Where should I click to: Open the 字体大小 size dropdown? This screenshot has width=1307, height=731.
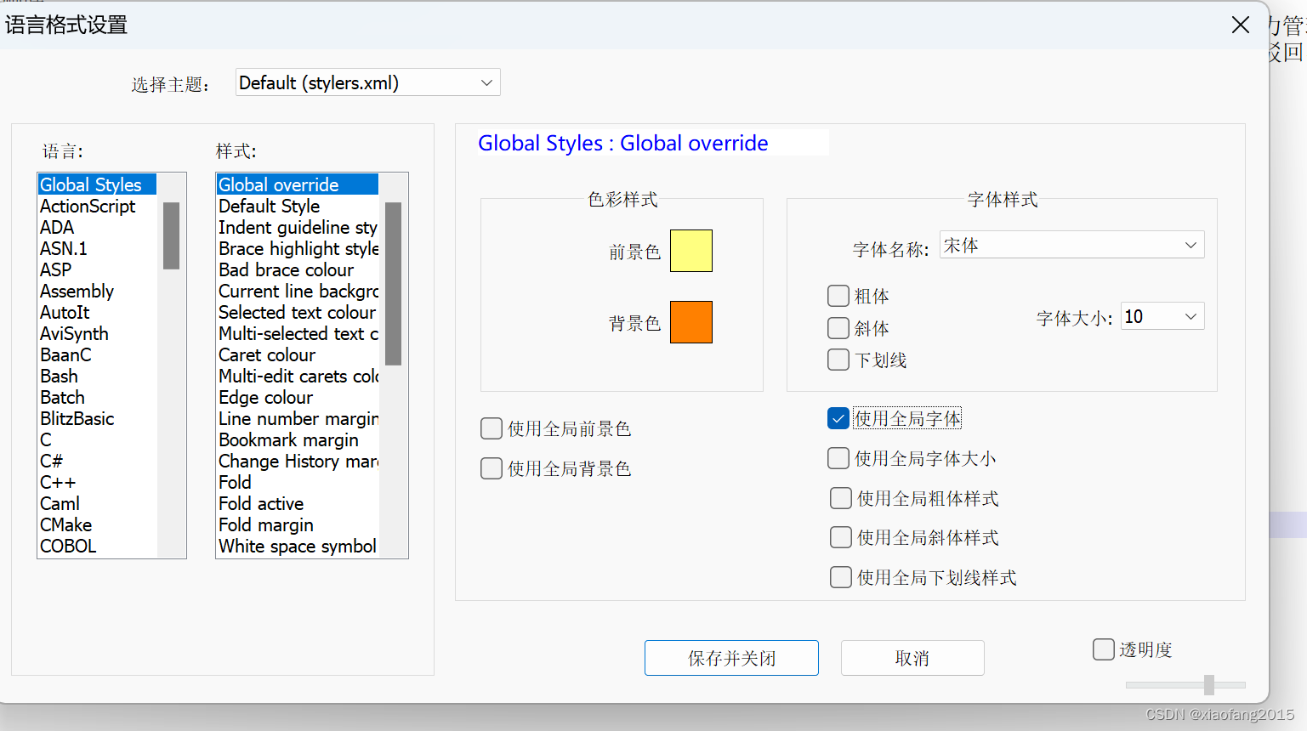tap(1162, 316)
